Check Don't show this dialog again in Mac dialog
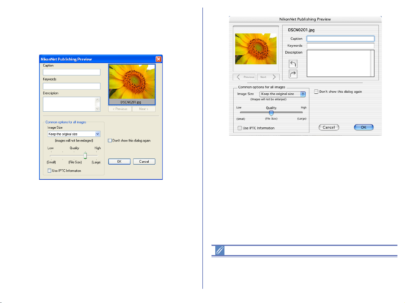 tap(316, 92)
